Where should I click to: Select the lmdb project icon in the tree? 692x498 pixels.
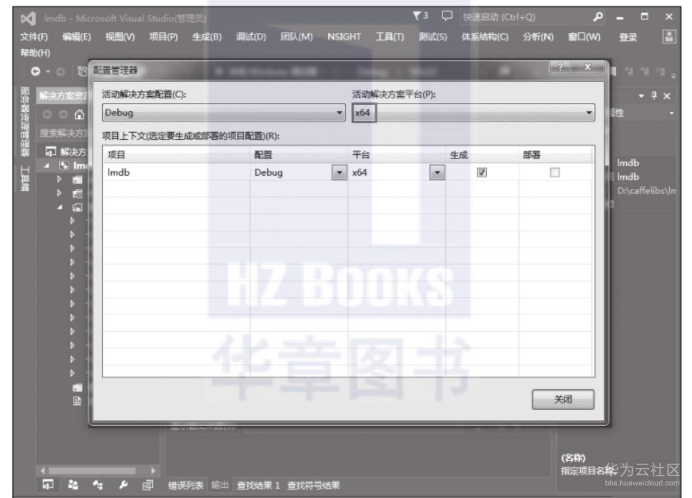point(65,166)
